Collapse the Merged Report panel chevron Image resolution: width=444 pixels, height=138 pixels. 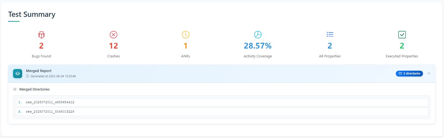pos(429,73)
